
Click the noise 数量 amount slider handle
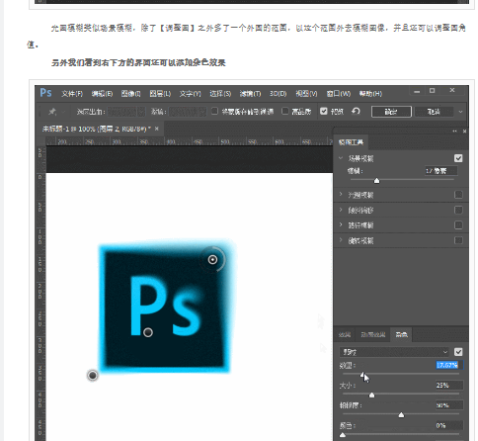362,375
